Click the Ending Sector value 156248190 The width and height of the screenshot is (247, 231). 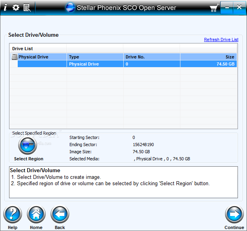click(143, 145)
